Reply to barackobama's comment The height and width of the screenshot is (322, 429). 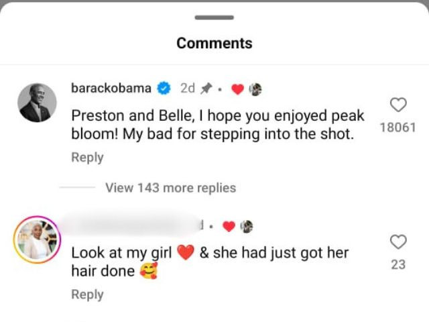(x=87, y=158)
